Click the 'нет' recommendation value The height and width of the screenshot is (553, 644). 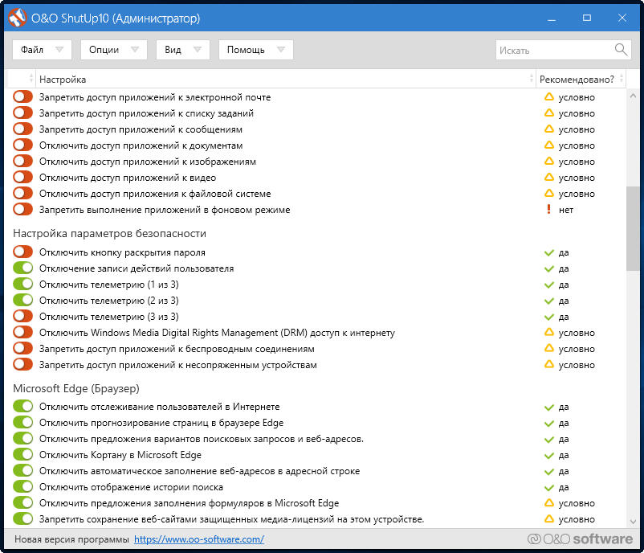(566, 210)
